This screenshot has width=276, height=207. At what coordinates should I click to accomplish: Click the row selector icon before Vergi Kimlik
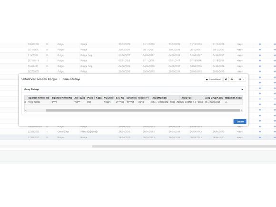[x=25, y=102]
